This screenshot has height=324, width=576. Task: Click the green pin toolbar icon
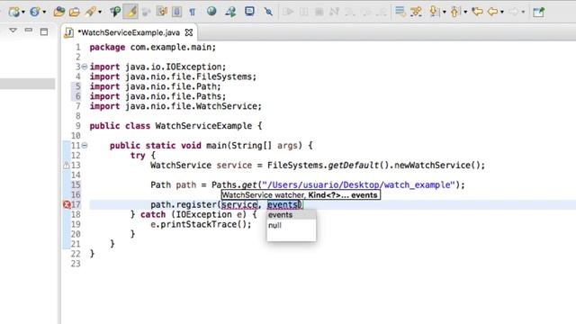(115, 12)
